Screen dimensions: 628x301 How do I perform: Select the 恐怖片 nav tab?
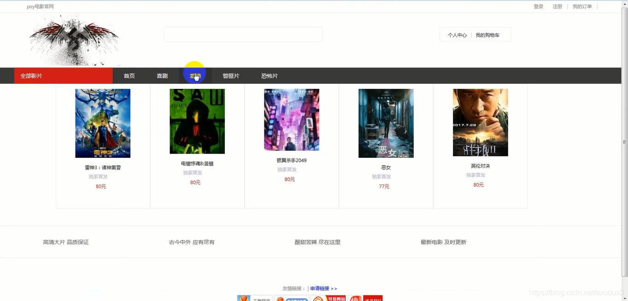(x=270, y=76)
